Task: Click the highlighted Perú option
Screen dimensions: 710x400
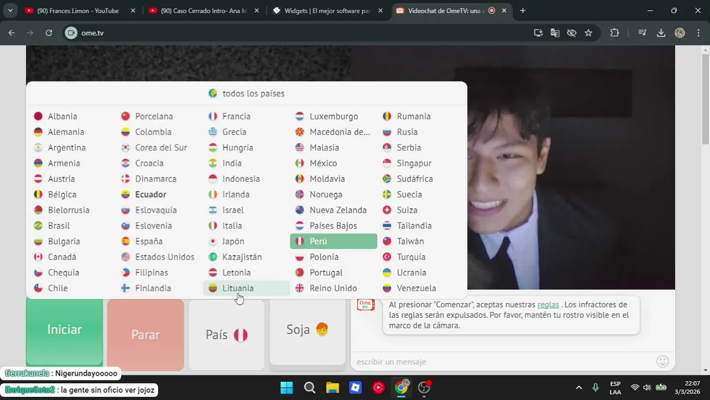Action: 334,241
